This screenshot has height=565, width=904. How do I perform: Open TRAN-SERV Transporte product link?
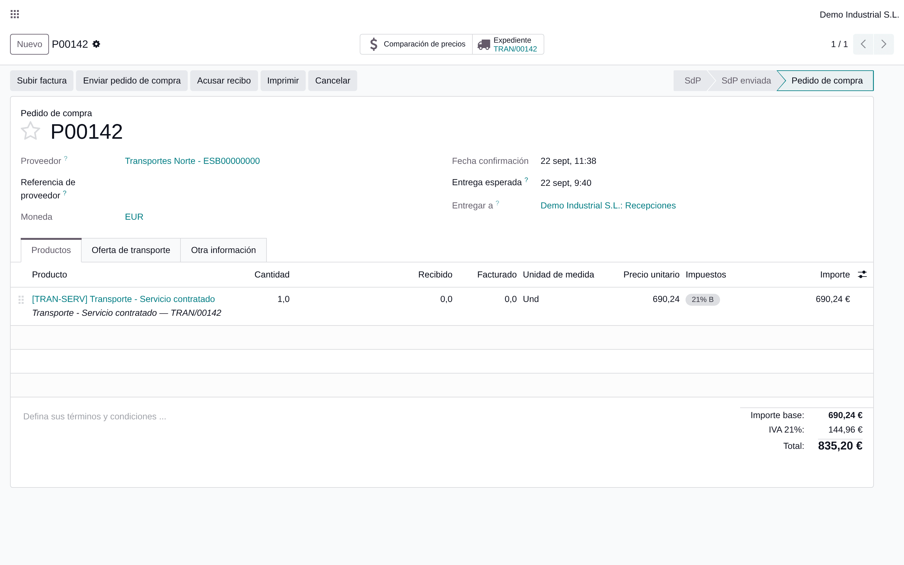pos(123,299)
